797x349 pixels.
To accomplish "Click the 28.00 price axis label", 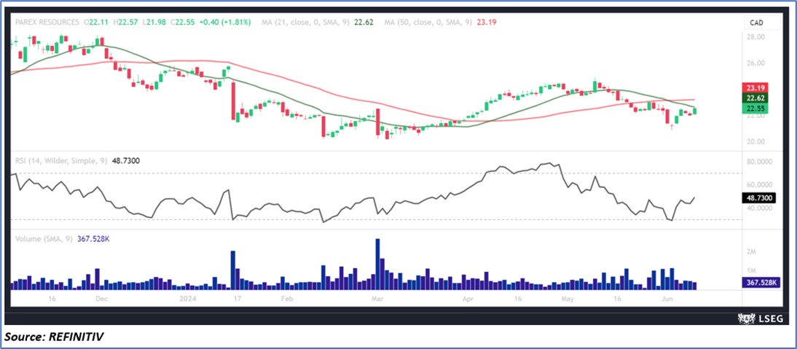I will coord(755,37).
